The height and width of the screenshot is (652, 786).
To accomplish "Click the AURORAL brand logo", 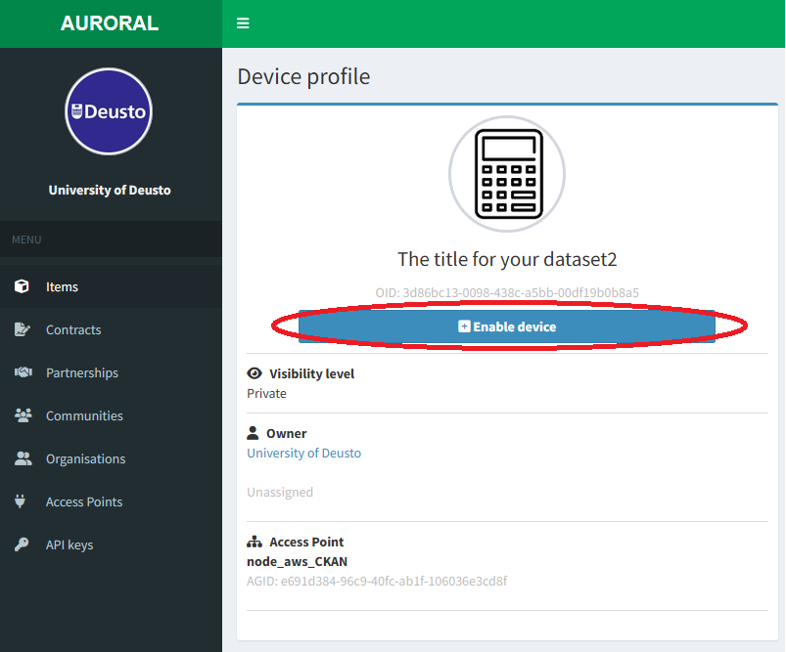I will (x=110, y=23).
